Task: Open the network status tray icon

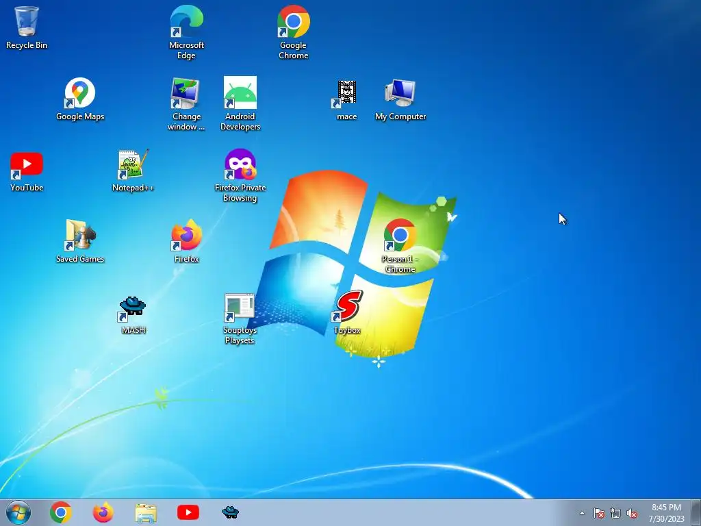Action: [x=615, y=513]
